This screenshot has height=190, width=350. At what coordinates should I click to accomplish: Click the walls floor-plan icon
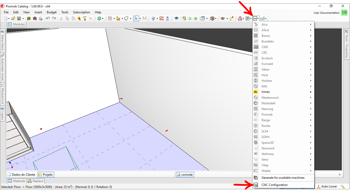coord(110,18)
